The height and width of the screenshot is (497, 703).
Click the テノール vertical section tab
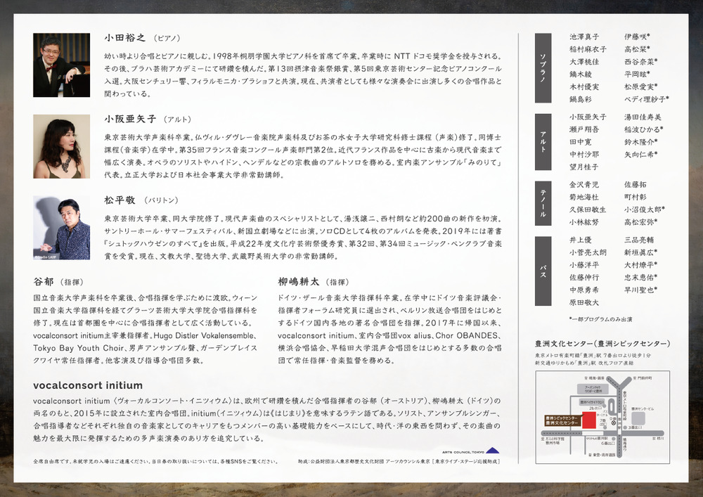pos(543,202)
